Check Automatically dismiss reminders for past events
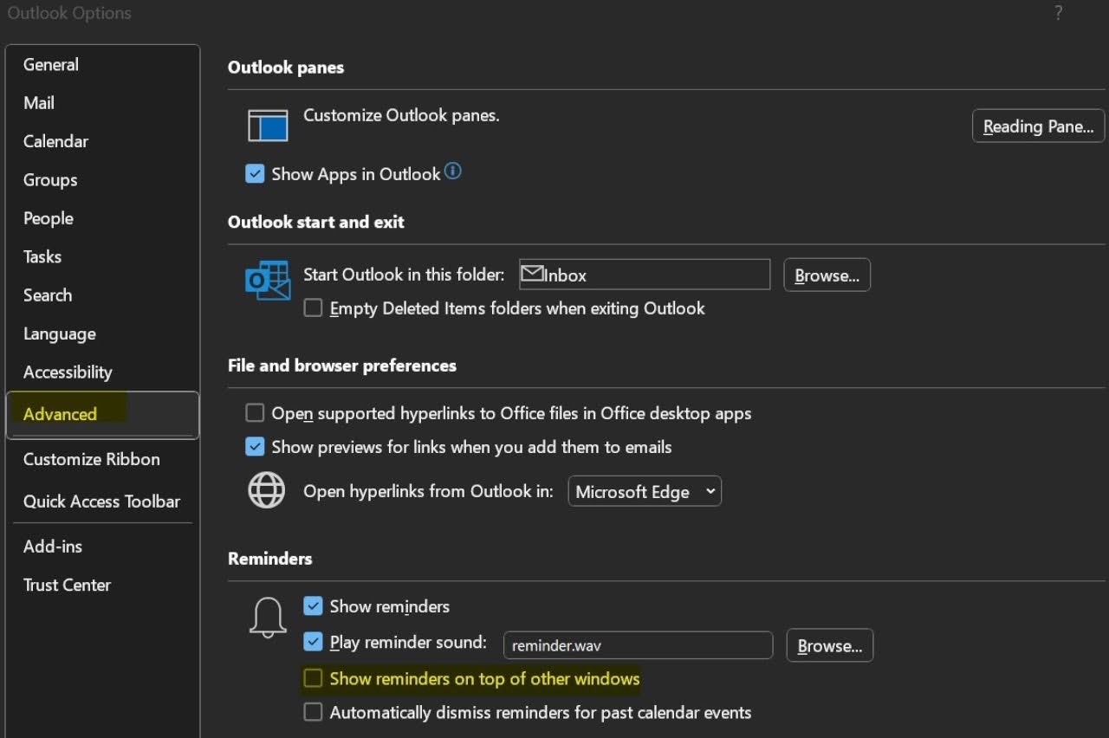Image resolution: width=1109 pixels, height=738 pixels. click(x=313, y=713)
